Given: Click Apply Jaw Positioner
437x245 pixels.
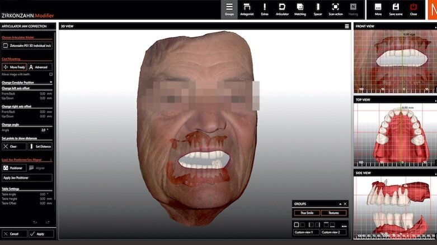Looking at the screenshot, I should click(27, 177).
